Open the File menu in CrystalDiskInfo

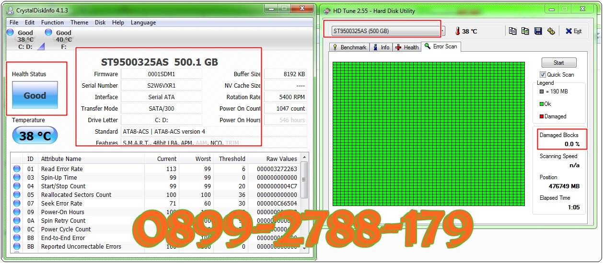point(14,23)
